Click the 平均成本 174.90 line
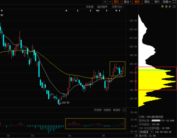Image resolution: width=177 pixels, height=138 pixels. [x=149, y=124]
